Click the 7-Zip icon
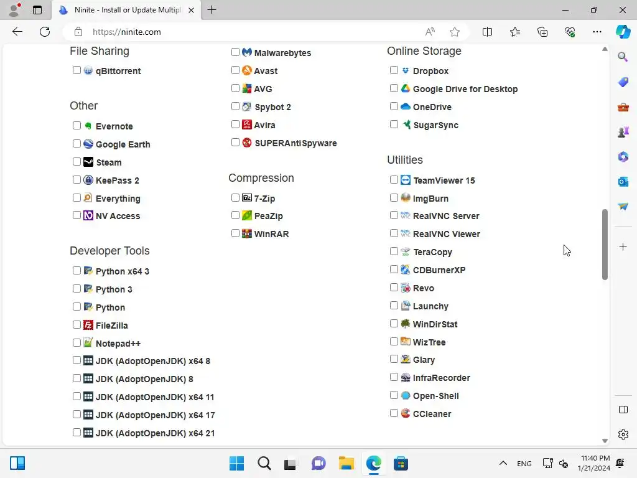 click(x=246, y=197)
